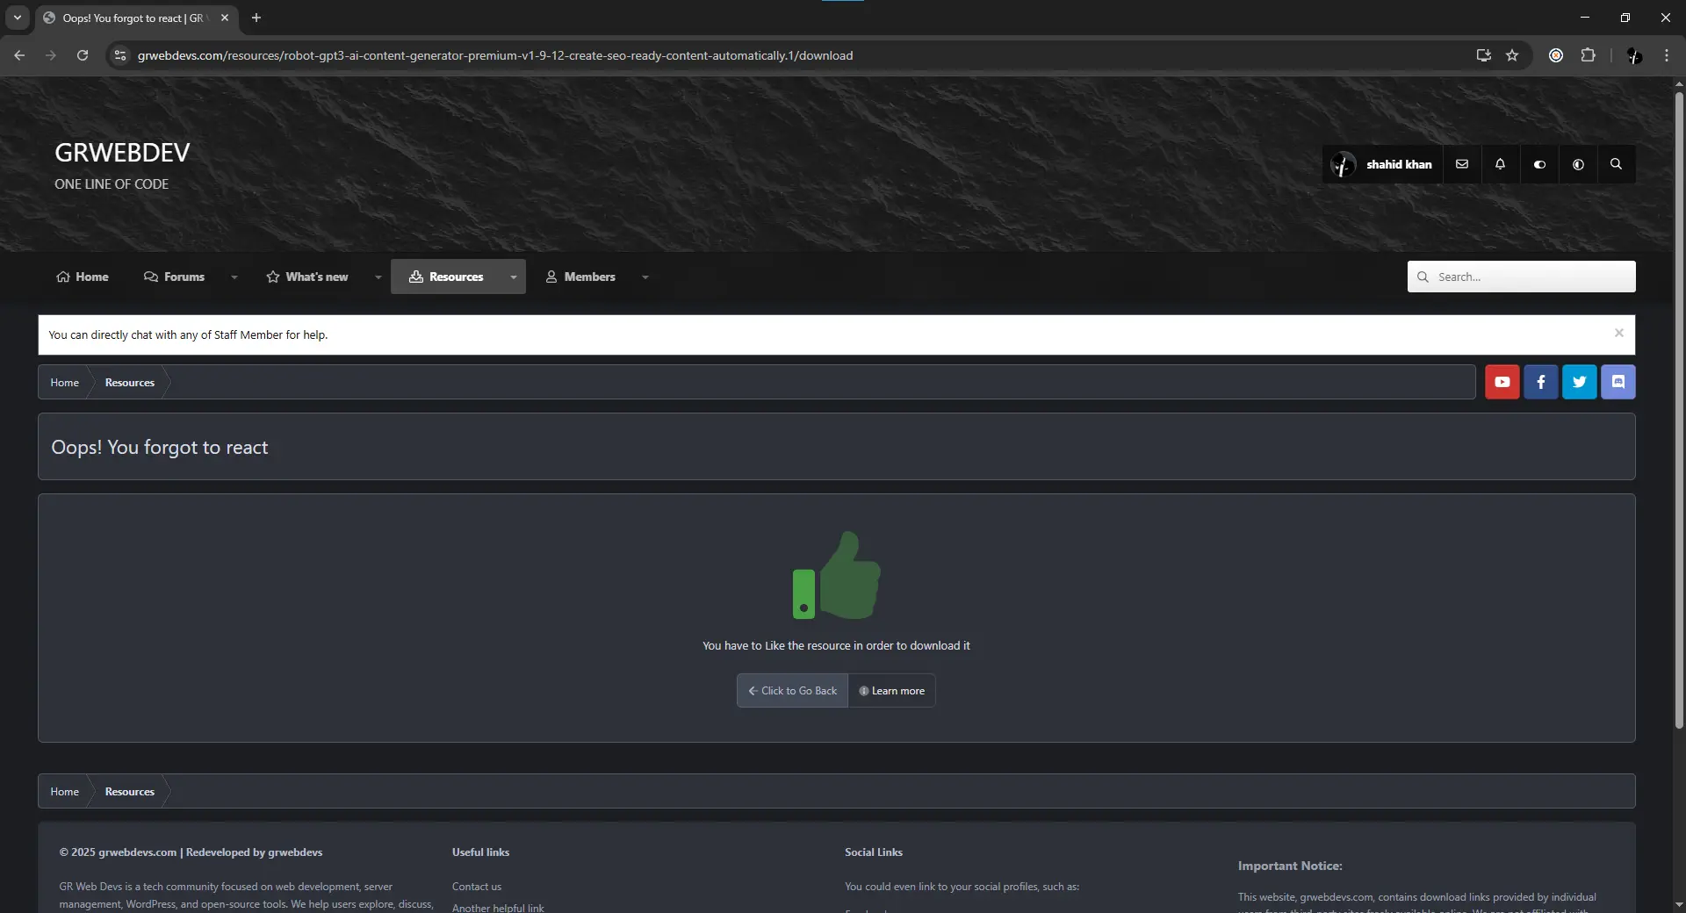1686x913 pixels.
Task: Bookmark this page with the star icon
Action: tap(1512, 55)
